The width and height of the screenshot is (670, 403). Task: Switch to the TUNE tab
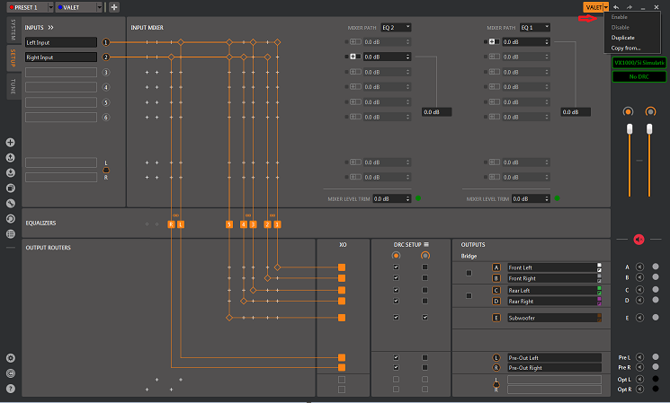click(x=13, y=86)
